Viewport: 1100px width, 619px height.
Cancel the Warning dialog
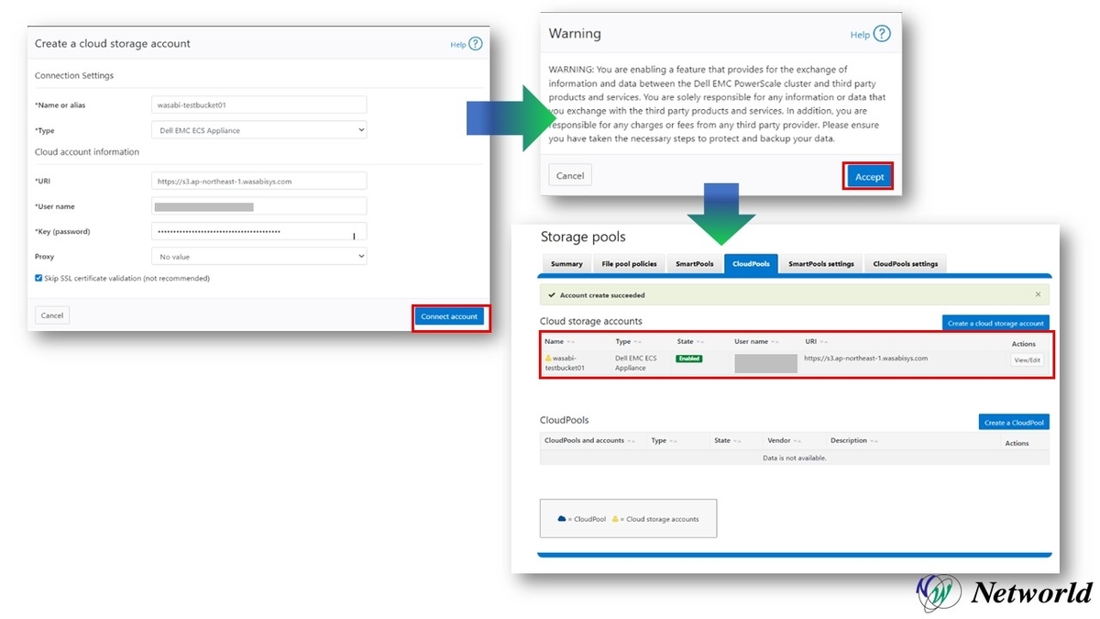pos(570,175)
